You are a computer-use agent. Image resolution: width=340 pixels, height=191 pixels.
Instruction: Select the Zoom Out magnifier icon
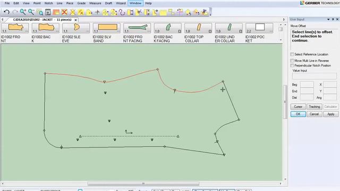point(31,12)
